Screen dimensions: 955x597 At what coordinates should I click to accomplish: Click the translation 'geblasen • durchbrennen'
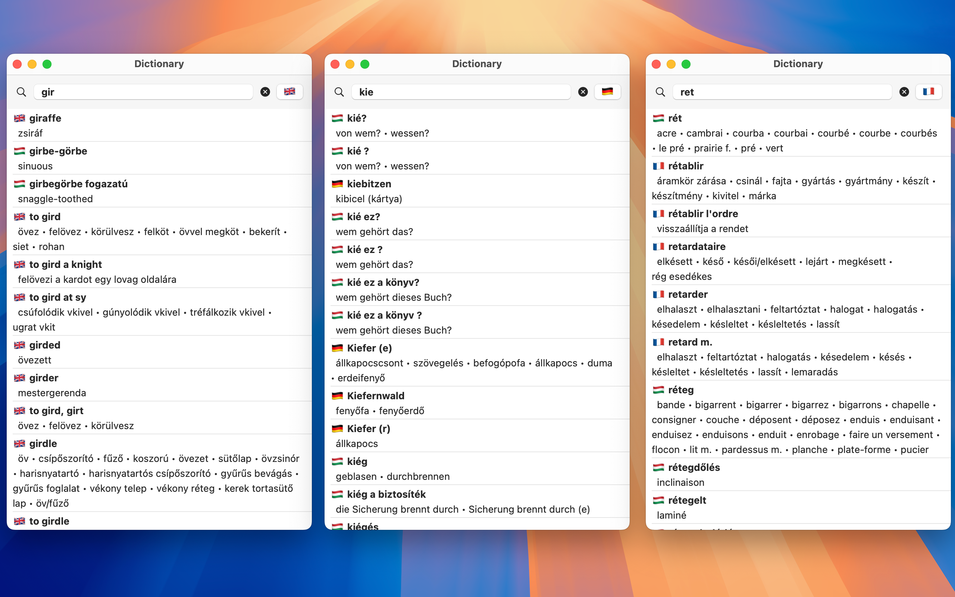(393, 476)
